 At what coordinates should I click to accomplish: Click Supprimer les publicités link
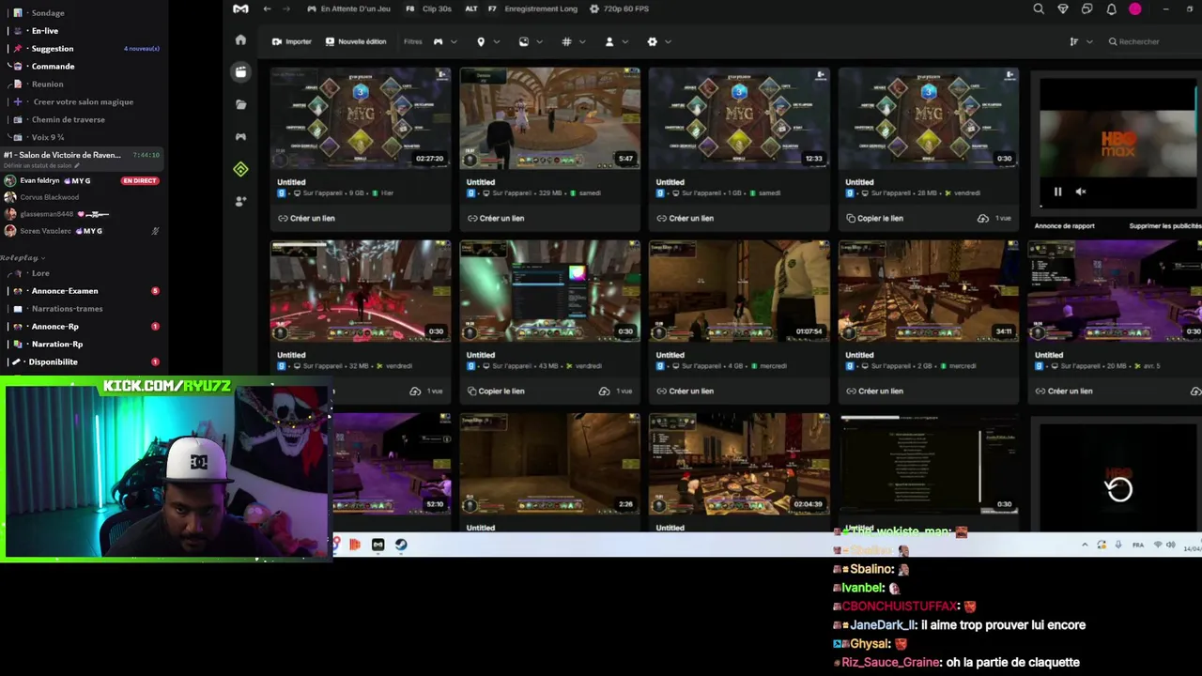click(1165, 225)
